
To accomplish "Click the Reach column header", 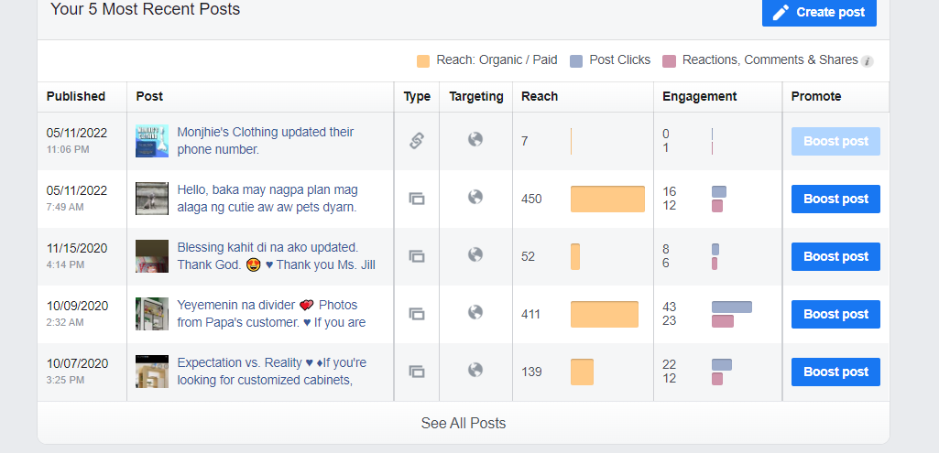I will point(540,96).
